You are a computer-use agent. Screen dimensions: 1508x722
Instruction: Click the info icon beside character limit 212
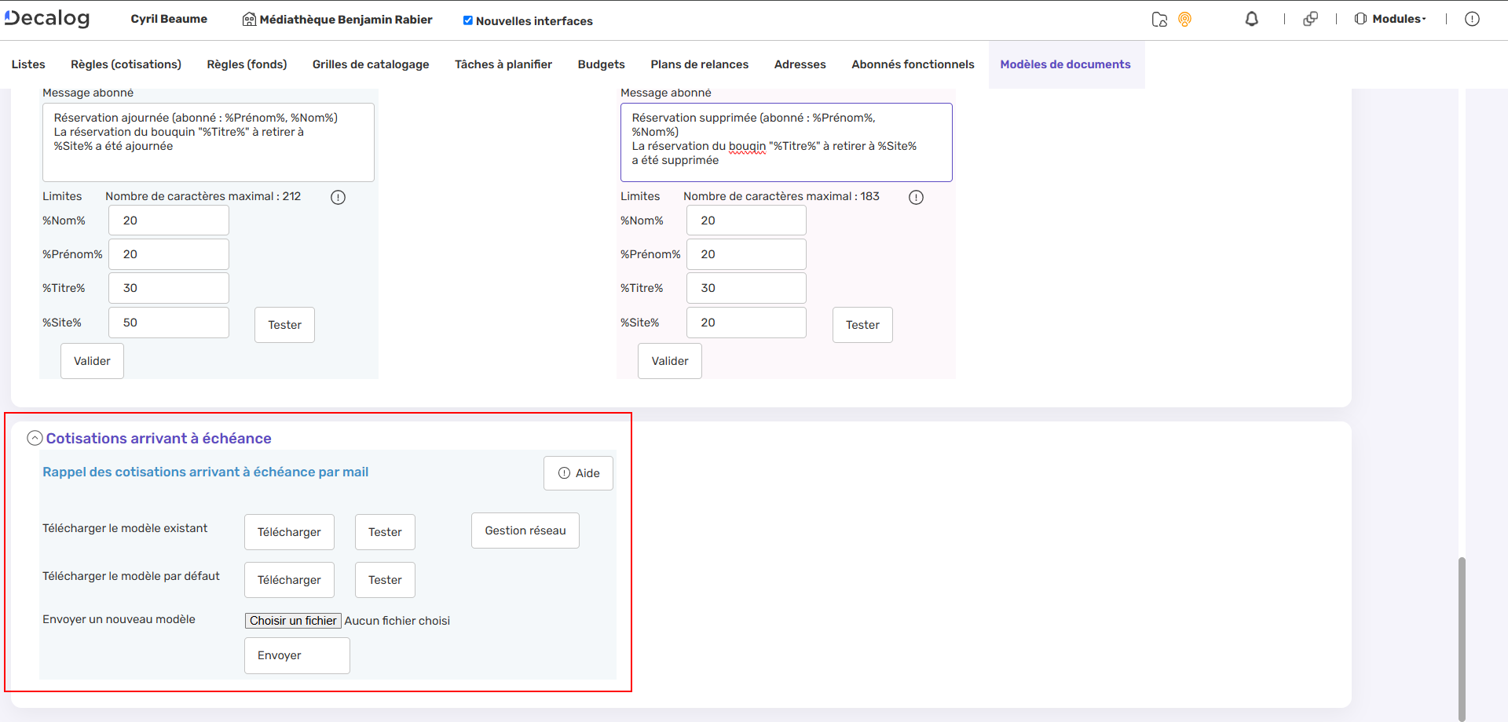(338, 197)
